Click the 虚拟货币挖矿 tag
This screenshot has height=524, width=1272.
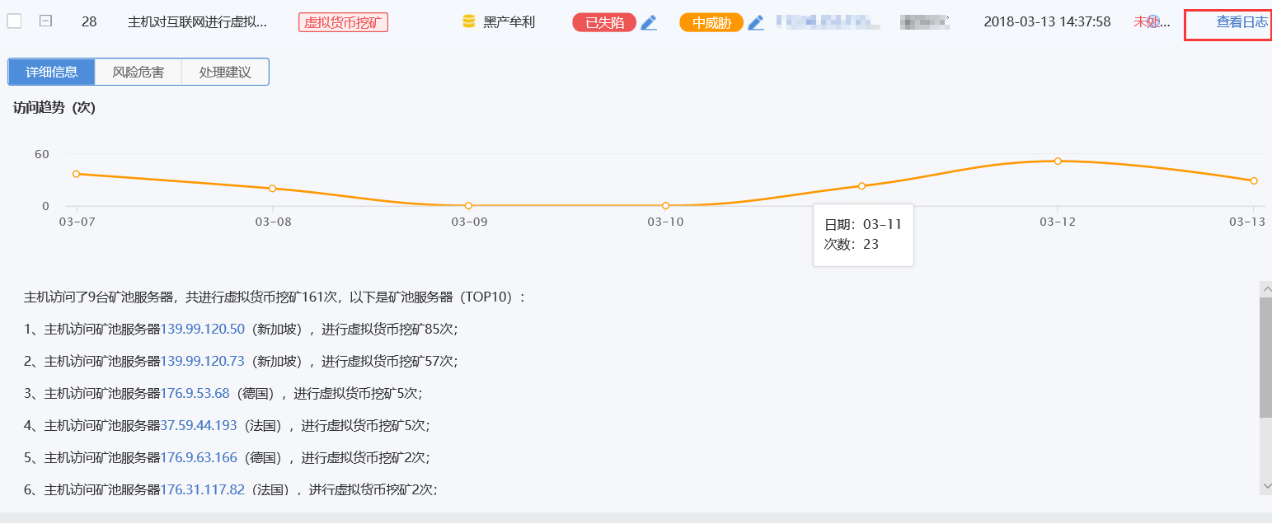pos(343,22)
